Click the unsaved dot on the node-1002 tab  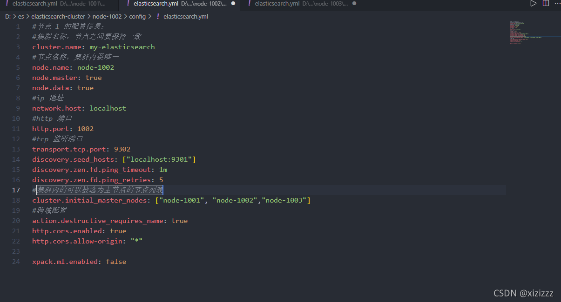pos(233,4)
